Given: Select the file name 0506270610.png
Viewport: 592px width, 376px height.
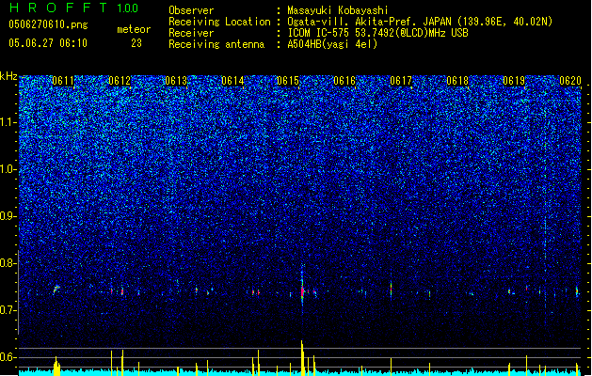Looking at the screenshot, I should coord(48,24).
